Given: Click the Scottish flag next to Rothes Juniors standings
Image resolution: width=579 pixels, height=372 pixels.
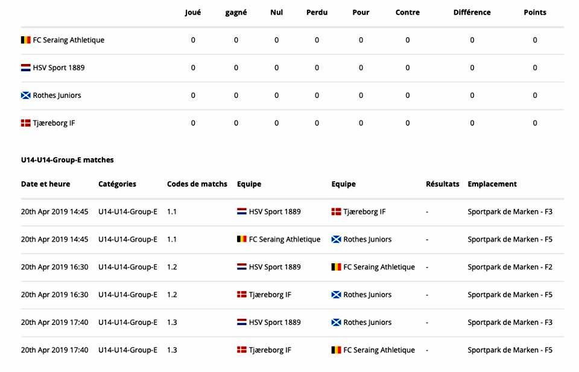Looking at the screenshot, I should pos(25,95).
